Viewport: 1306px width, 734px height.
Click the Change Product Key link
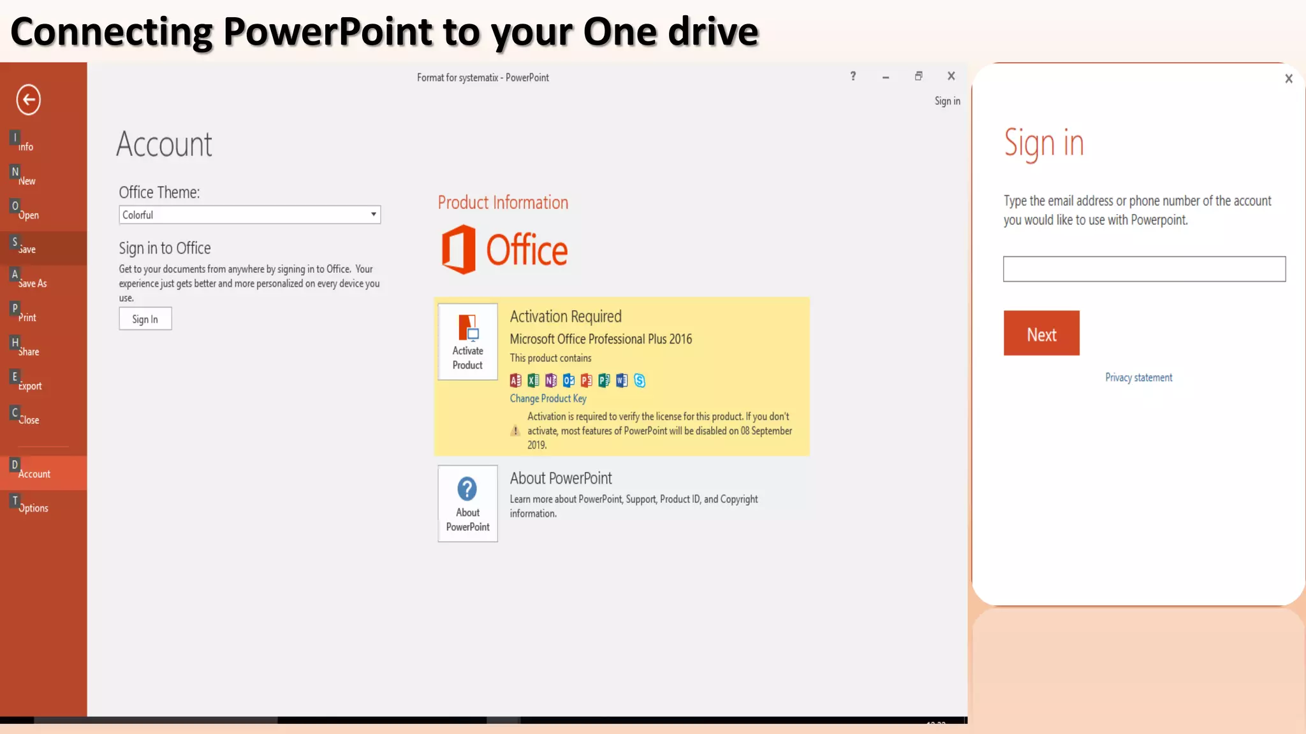tap(548, 398)
